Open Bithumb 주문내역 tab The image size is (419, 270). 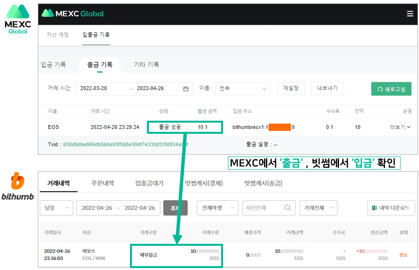coord(102,183)
